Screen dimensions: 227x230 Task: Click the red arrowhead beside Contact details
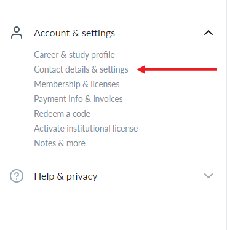pos(141,69)
